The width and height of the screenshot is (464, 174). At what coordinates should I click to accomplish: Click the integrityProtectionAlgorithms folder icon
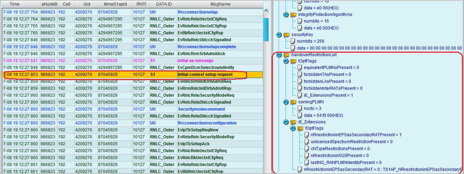click(293, 15)
